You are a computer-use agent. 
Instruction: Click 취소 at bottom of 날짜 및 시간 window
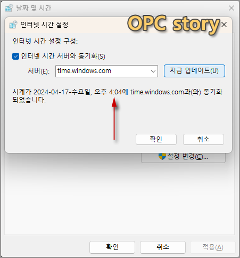pos(163,247)
